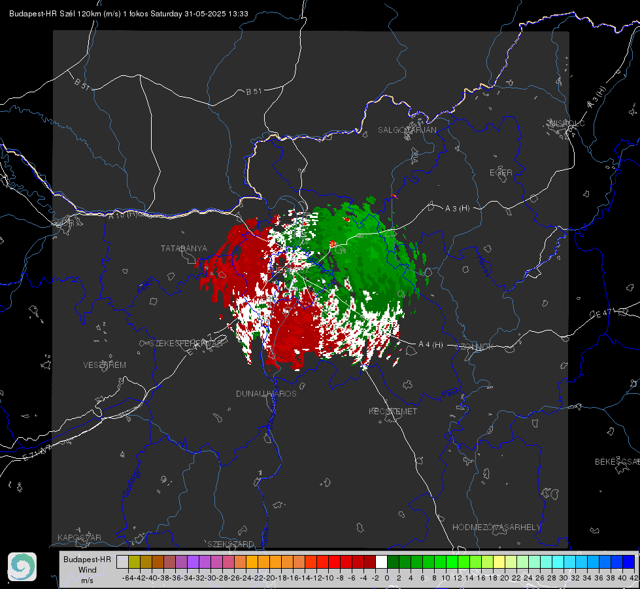The width and height of the screenshot is (640, 589).
Task: Click the DUNAUJVAROS city label
Action: coord(266,393)
